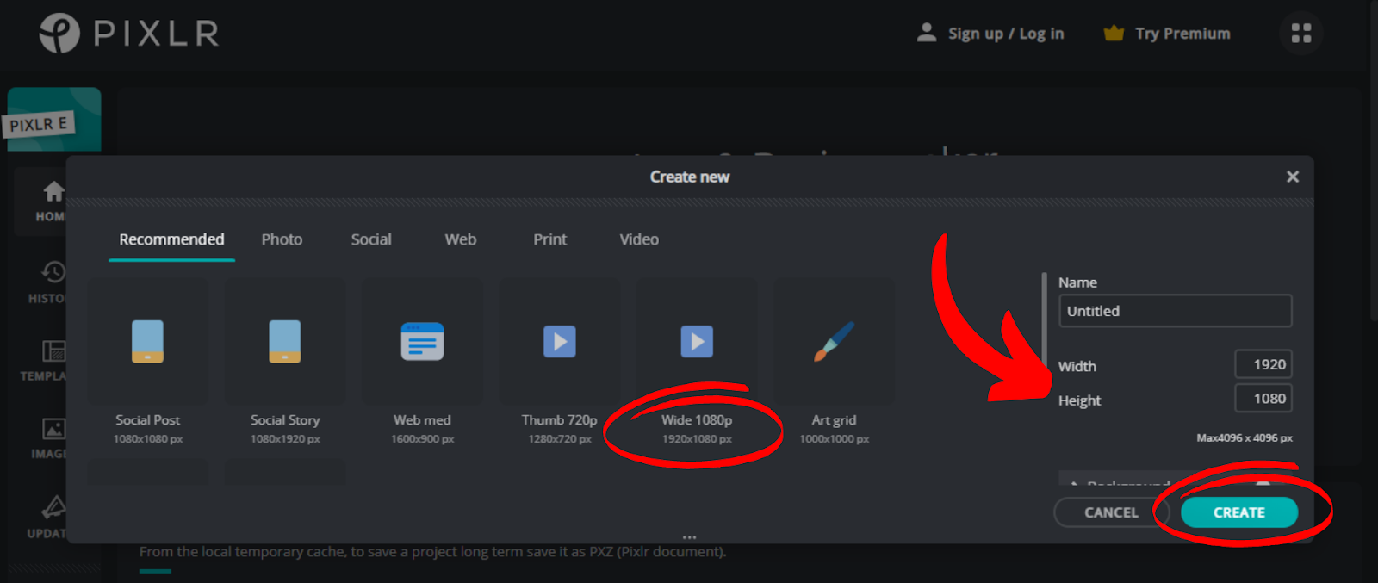Pick the Wide 1080p preset icon
The image size is (1378, 583).
[x=697, y=341]
